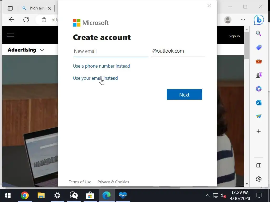Close the Create account dialog
The image size is (270, 202).
[x=209, y=6]
